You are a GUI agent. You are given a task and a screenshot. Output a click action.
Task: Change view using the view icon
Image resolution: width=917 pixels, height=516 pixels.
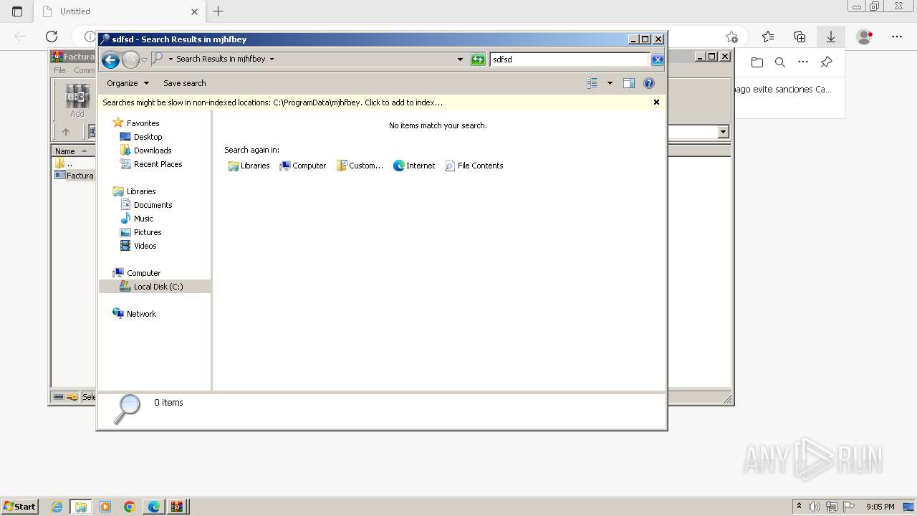(592, 83)
